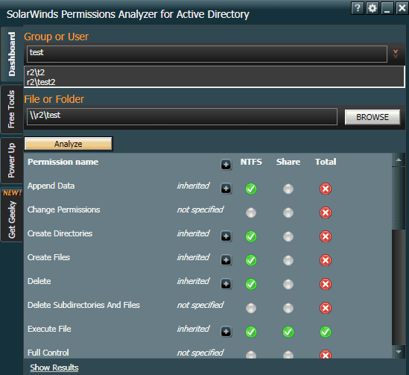Click Share gray dot for Change Permissions
This screenshot has height=375, width=409.
point(288,212)
